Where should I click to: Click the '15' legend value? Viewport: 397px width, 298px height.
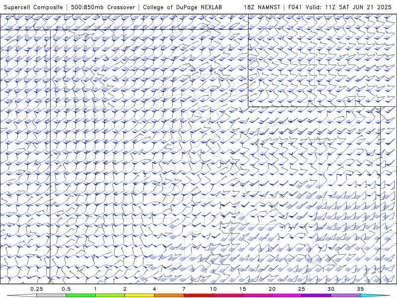coord(243,289)
